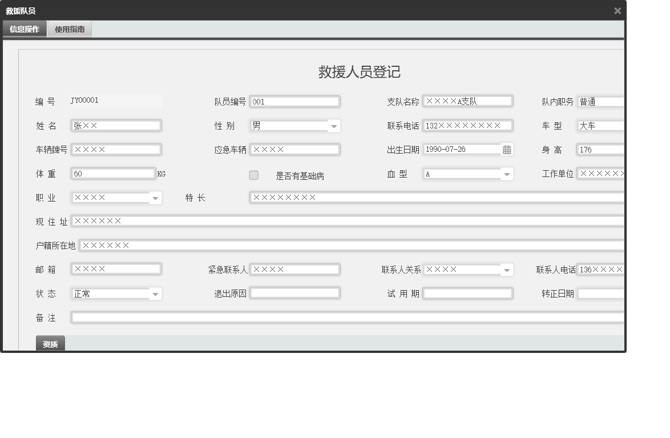The height and width of the screenshot is (438, 670).
Task: Expand the 职业 dropdown
Action: click(x=156, y=197)
